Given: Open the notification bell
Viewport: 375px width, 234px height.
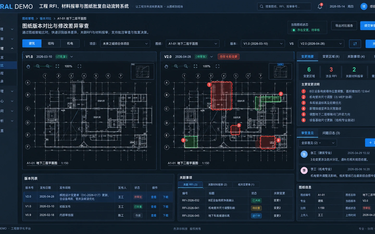Looking at the screenshot, I should (320, 6).
